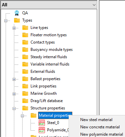Click the Contact types folder icon
125x137 pixels.
25,42
